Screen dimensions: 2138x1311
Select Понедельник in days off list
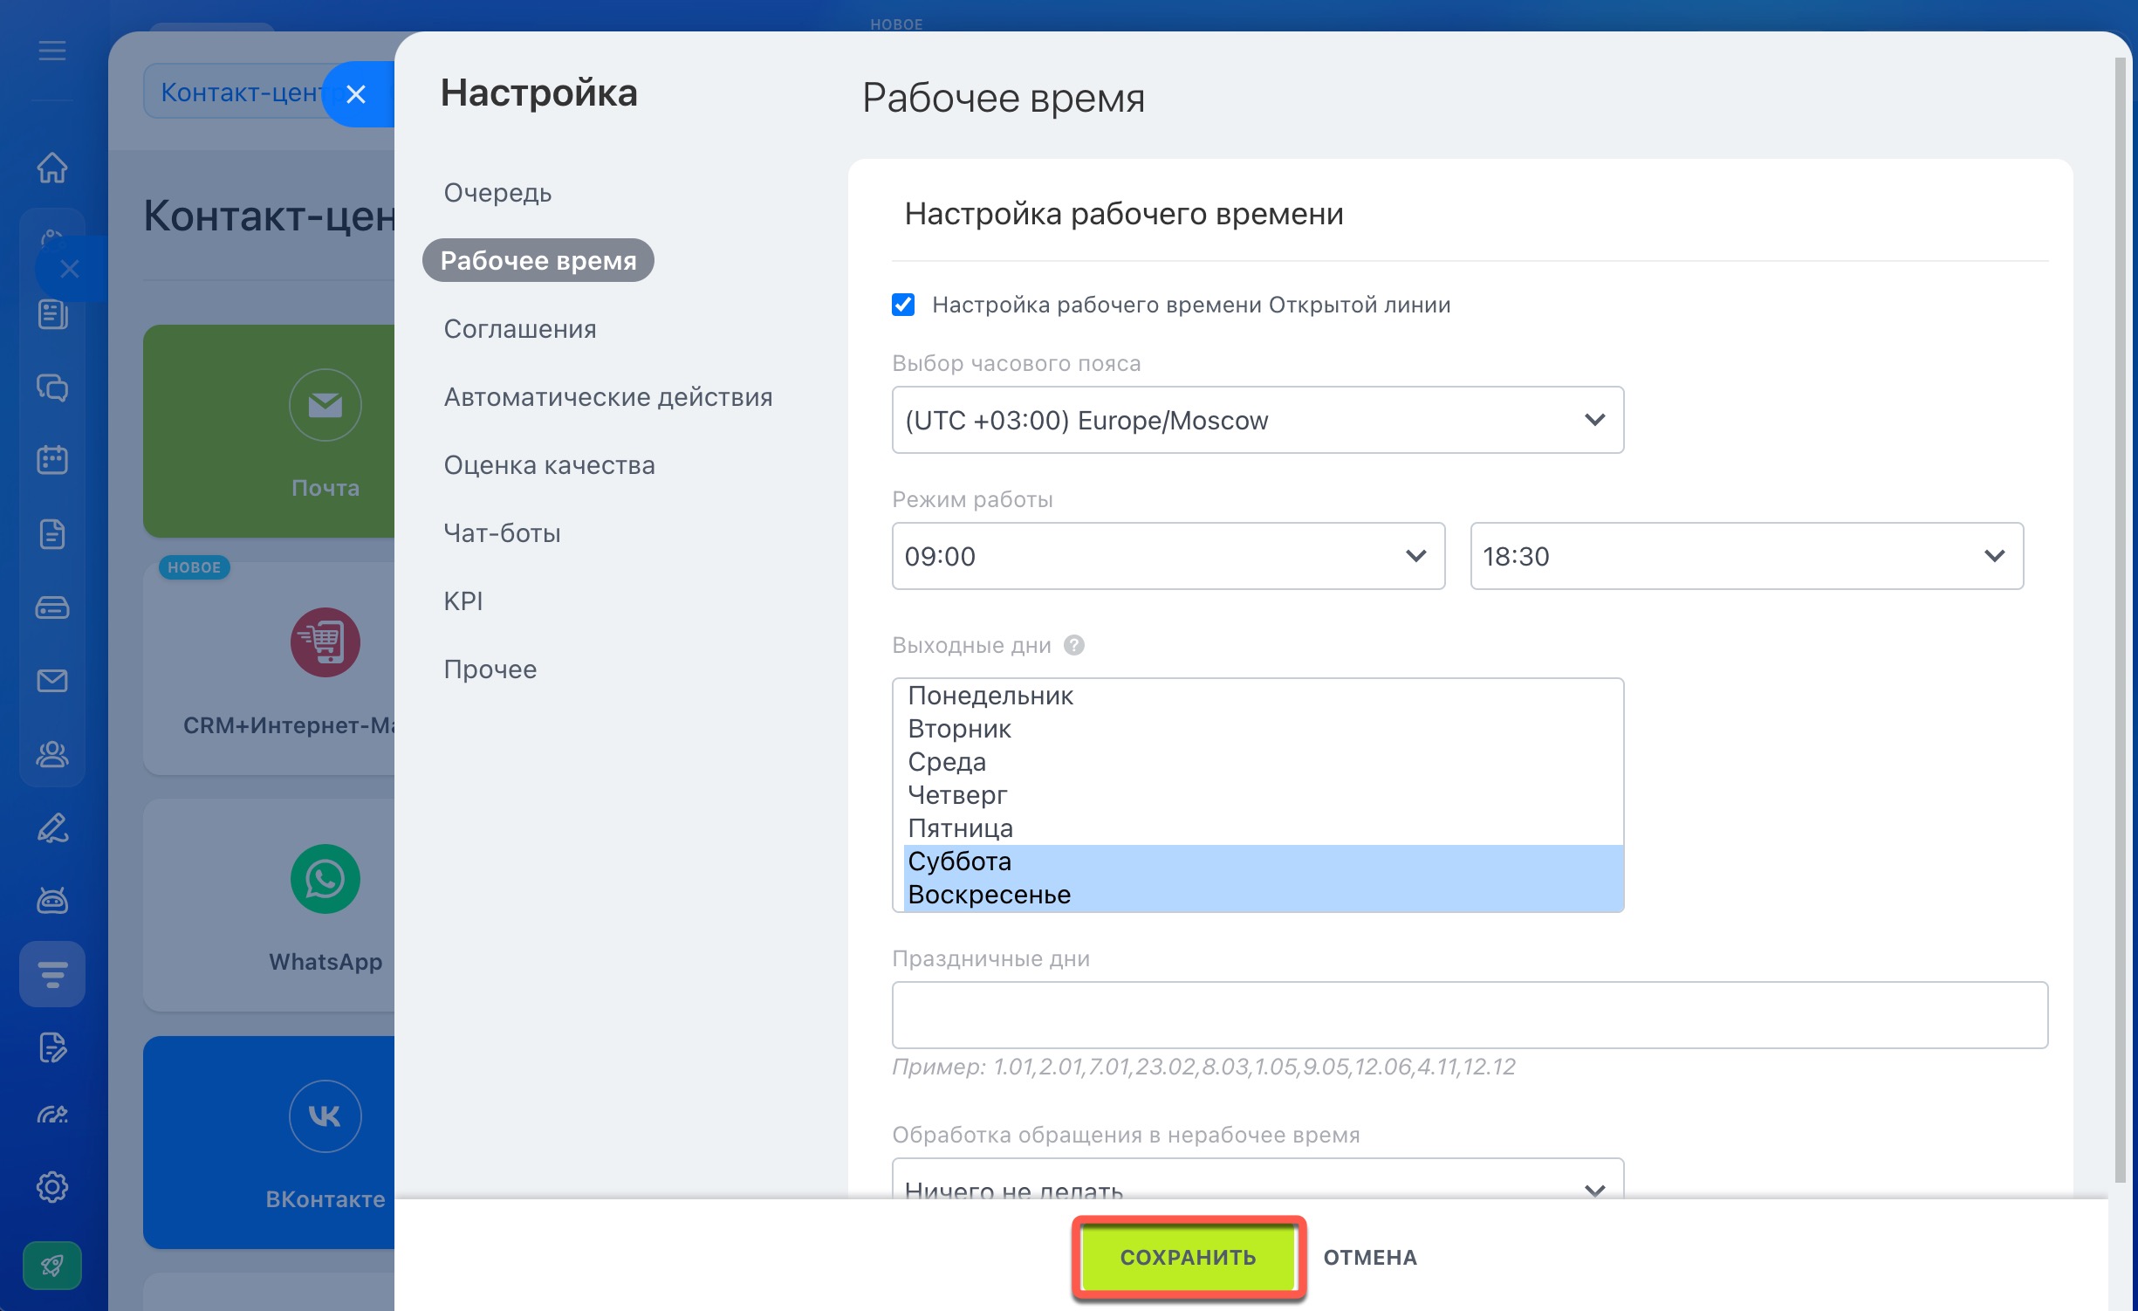[x=1264, y=696]
